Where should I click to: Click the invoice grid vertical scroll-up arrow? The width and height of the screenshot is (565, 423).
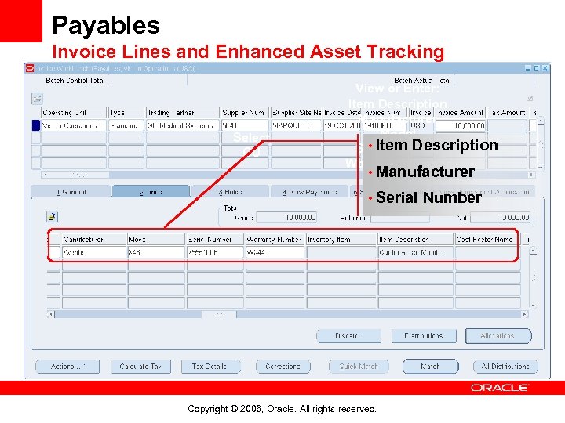541,121
